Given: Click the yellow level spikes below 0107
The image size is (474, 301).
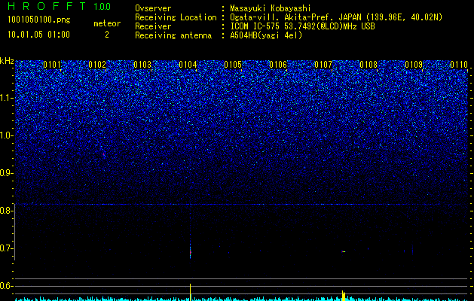Looking at the screenshot, I should click(344, 296).
